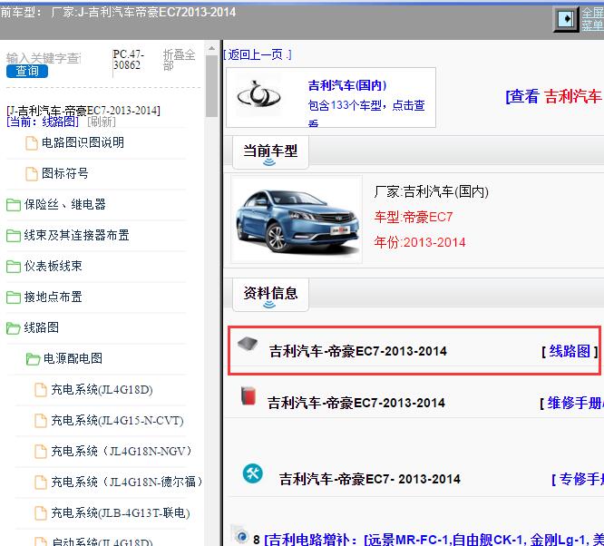Click open folder icon for 电源配电图

33,359
